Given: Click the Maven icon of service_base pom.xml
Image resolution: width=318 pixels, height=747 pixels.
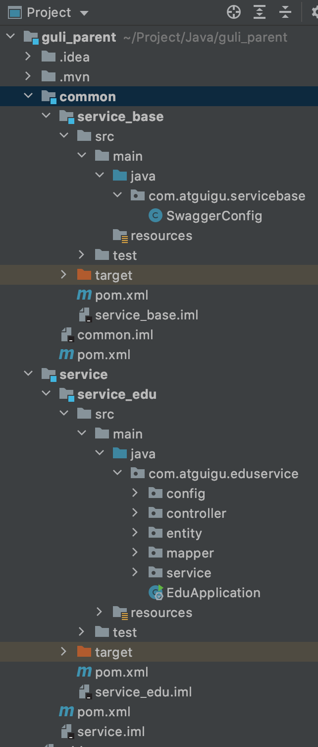Looking at the screenshot, I should click(84, 295).
